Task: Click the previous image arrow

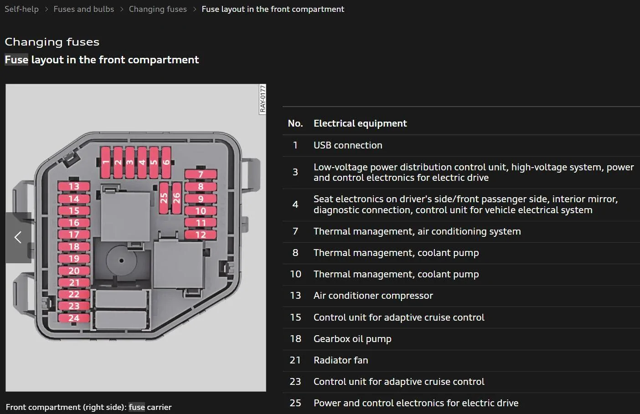Action: pyautogui.click(x=18, y=237)
